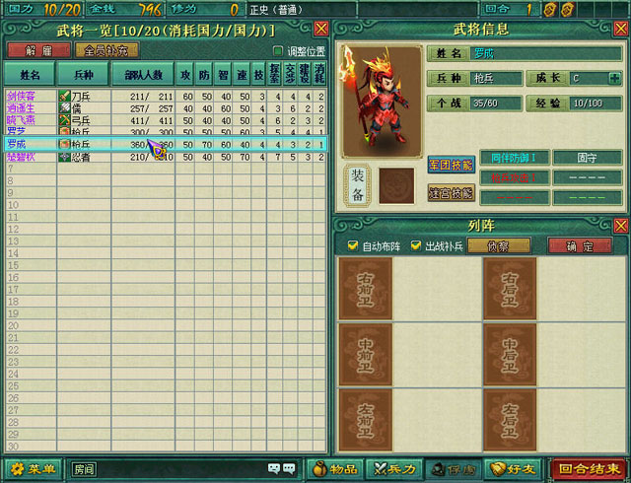Click the 忍者 ninja troop icon
This screenshot has height=483, width=631.
[64, 157]
